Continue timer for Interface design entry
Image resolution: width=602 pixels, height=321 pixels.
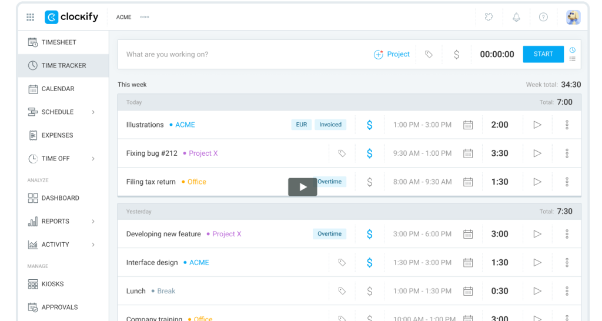[x=537, y=263]
